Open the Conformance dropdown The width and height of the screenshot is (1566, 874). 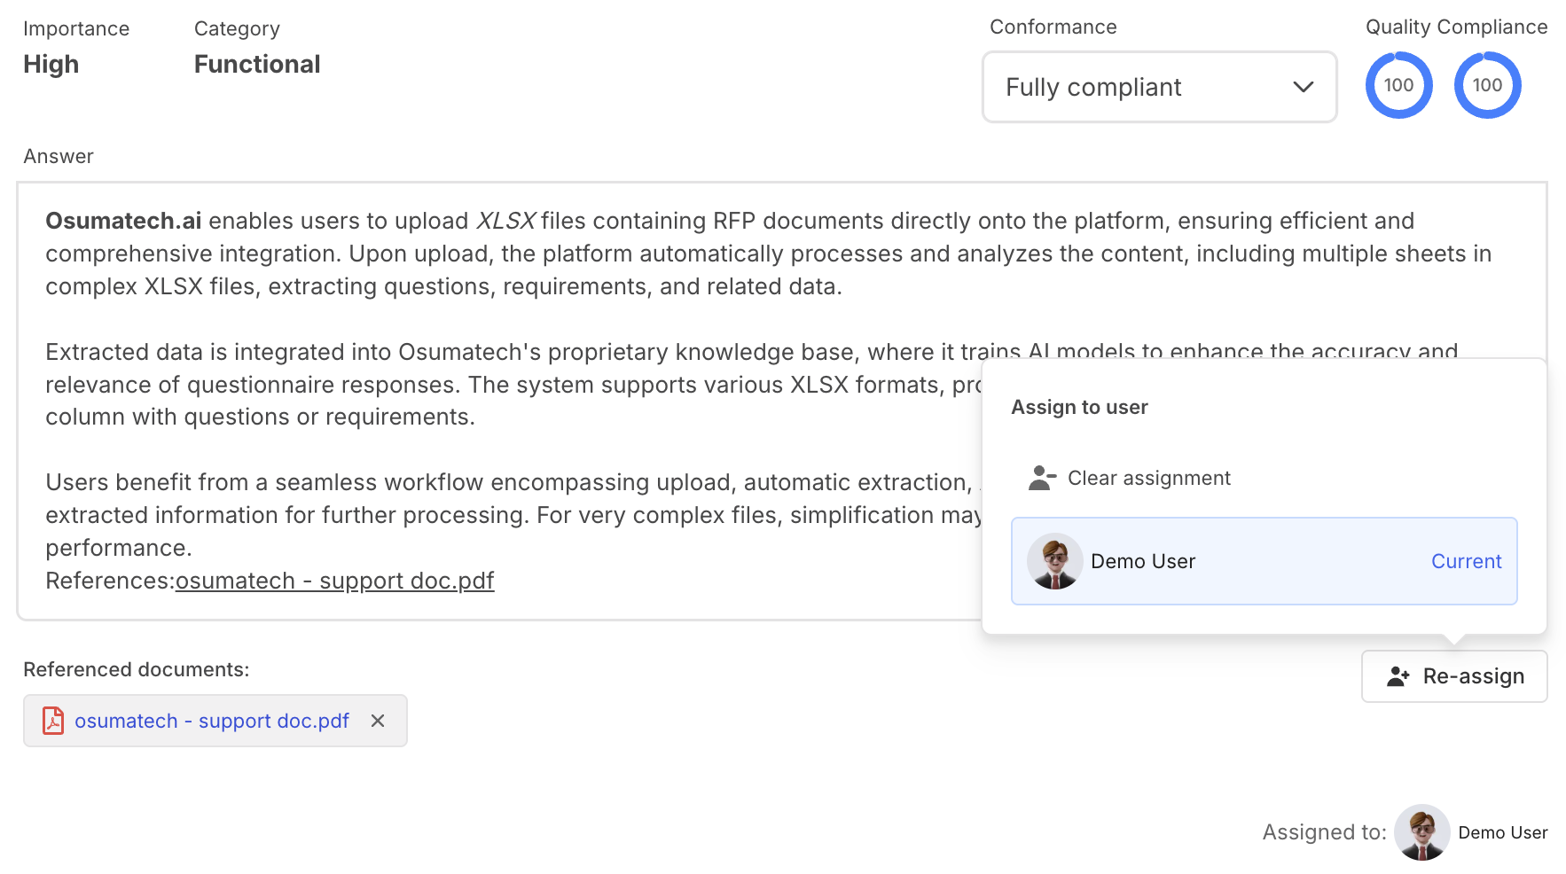pyautogui.click(x=1158, y=87)
